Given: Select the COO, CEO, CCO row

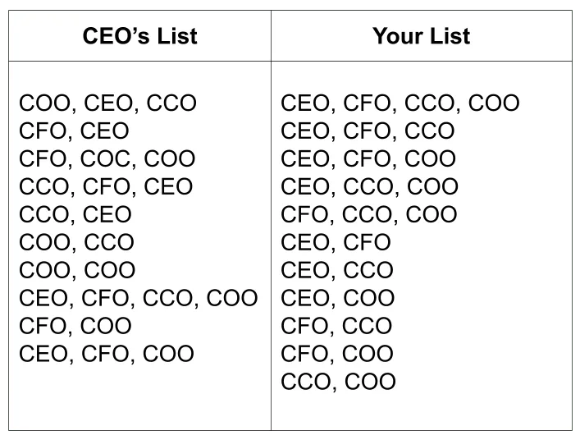Looking at the screenshot, I should [107, 103].
